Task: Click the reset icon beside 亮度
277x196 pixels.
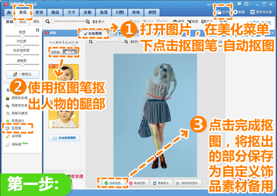Action: (x=37, y=30)
